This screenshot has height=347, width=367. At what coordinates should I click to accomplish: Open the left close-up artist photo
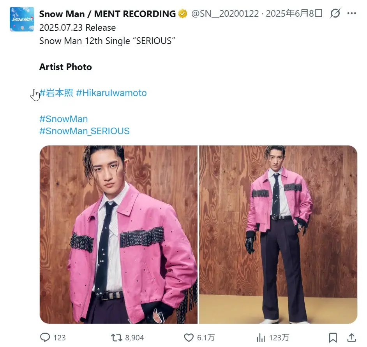point(119,235)
